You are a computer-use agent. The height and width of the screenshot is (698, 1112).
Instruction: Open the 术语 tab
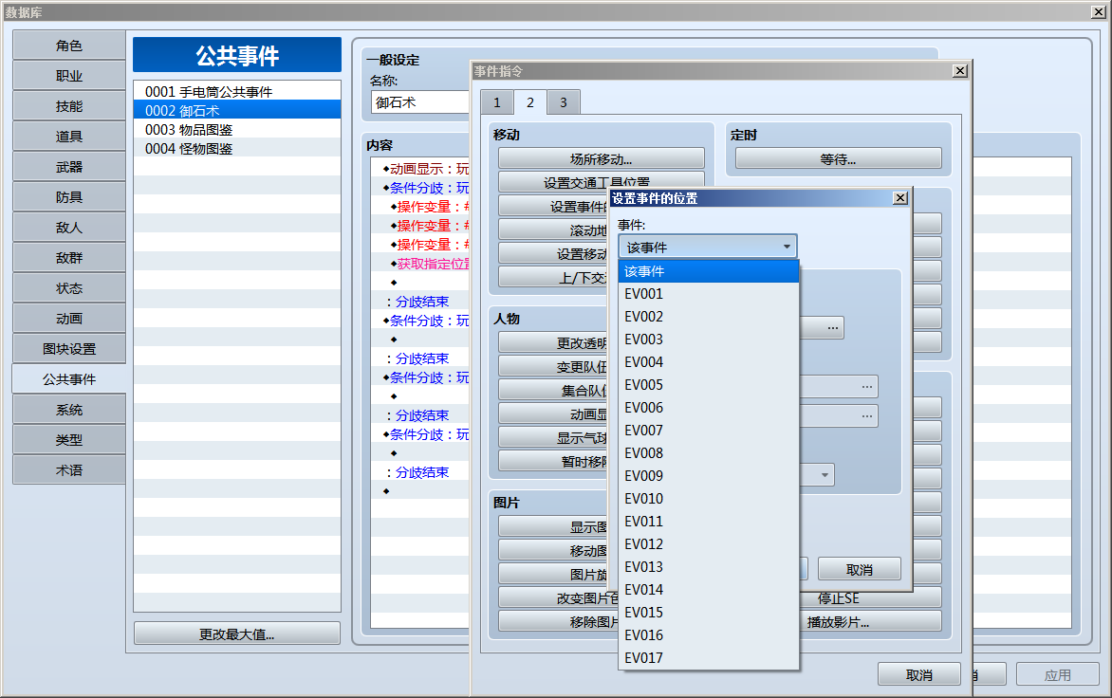coord(69,470)
